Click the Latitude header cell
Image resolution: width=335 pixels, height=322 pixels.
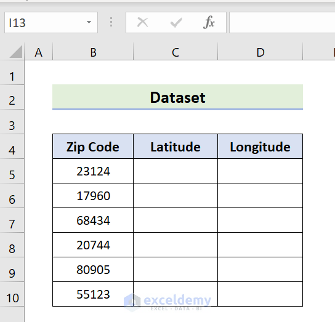click(x=176, y=147)
